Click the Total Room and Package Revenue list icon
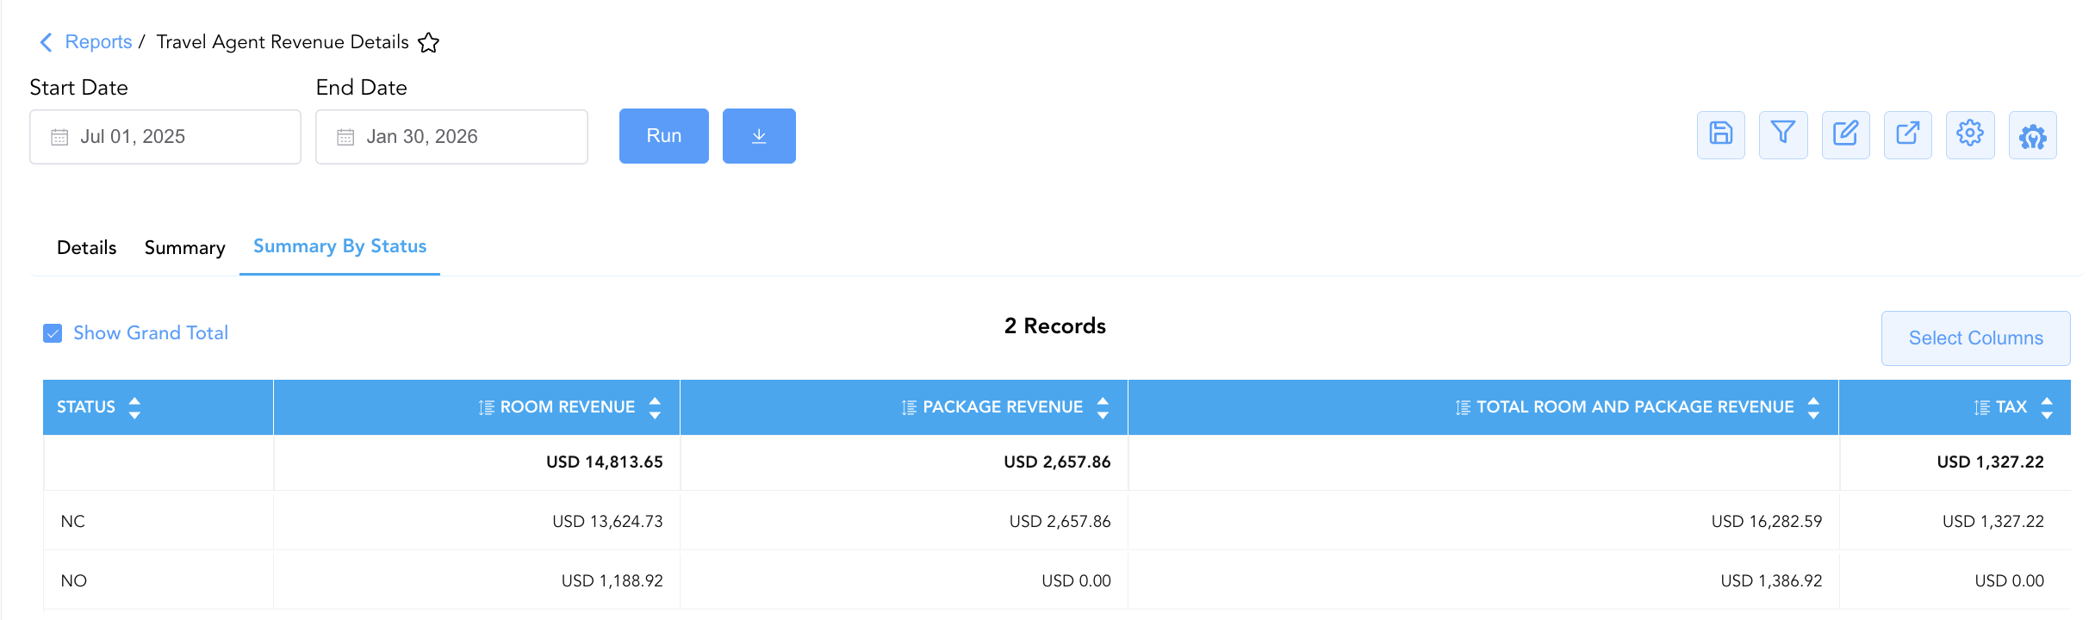 pyautogui.click(x=1463, y=407)
